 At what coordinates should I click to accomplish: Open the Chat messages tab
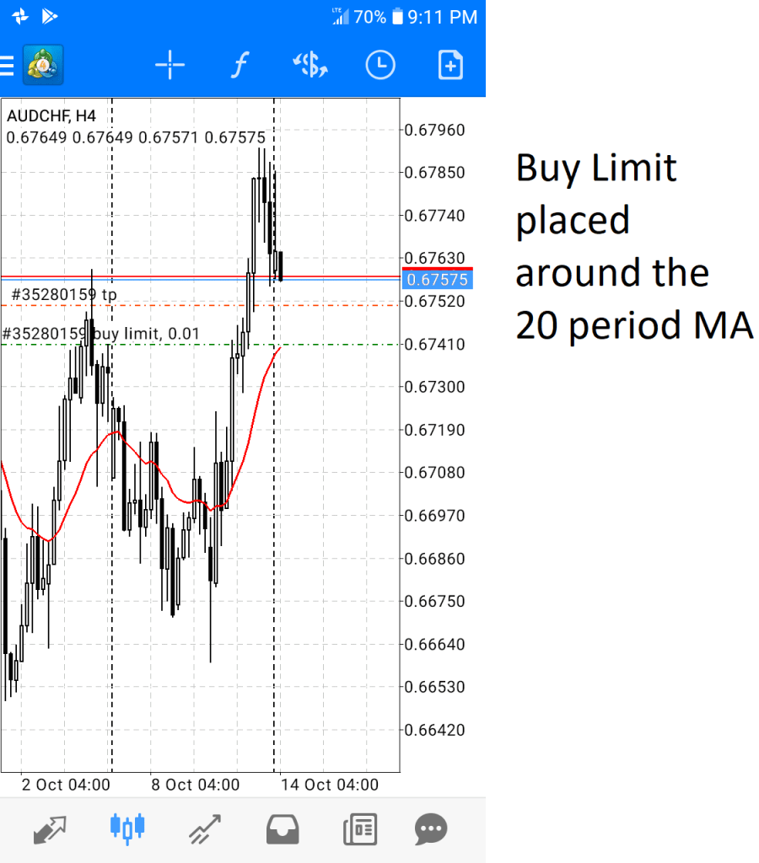pos(431,829)
